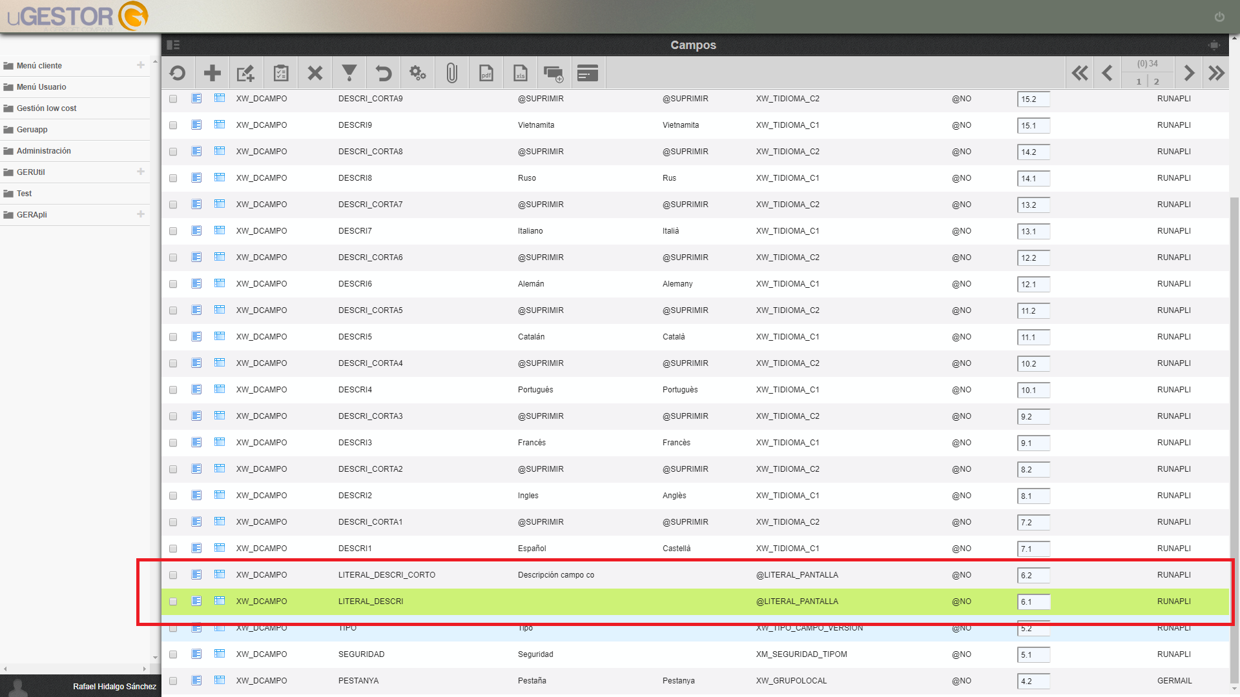Add a new record with plus icon
Screen dimensions: 1240x697
click(212, 74)
